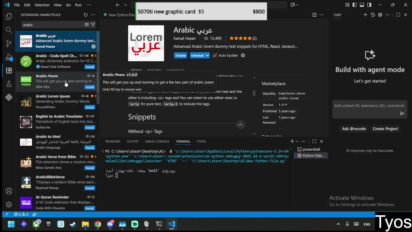Screen dimensions: 412x232
Task: Open the Extensions view in activity bar
Action: click(9, 71)
